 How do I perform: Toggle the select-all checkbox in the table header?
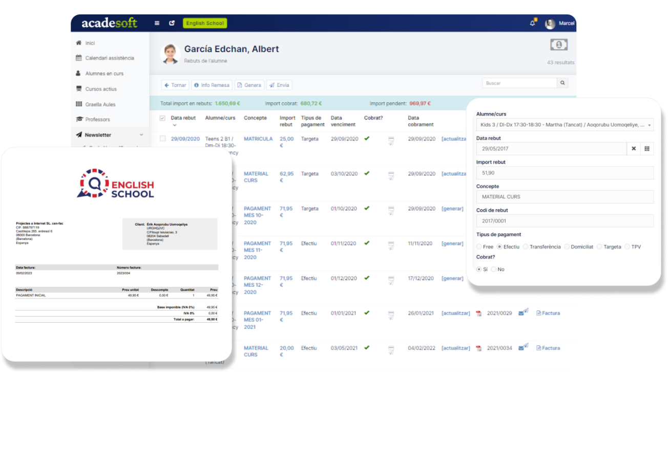point(162,118)
